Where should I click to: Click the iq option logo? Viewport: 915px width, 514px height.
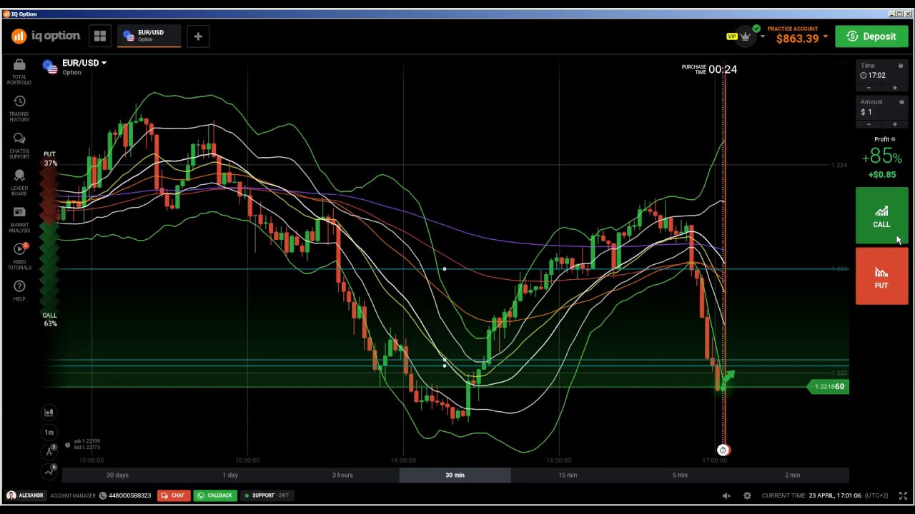click(46, 36)
